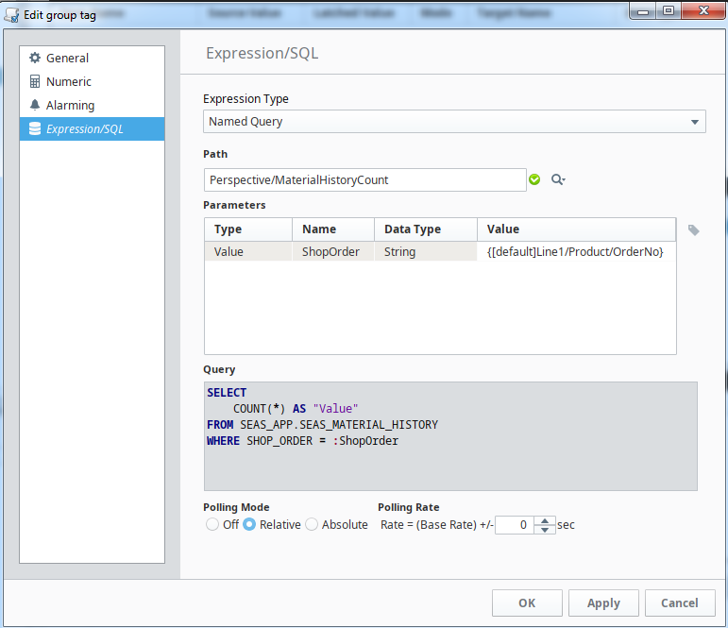Click the OK button
This screenshot has height=628, width=728.
(527, 603)
